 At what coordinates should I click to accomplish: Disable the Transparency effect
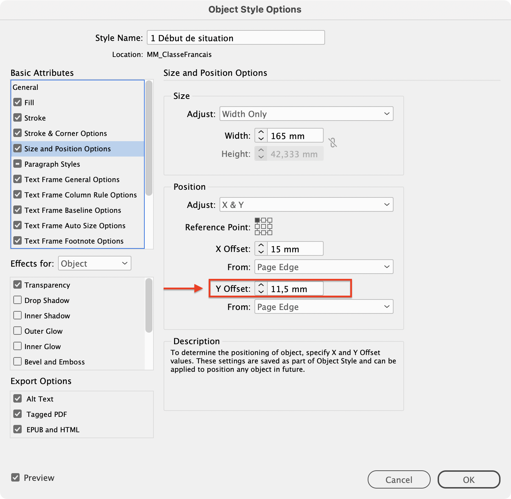coord(17,284)
